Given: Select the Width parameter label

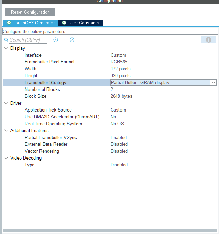Looking at the screenshot, I should coord(31,69).
